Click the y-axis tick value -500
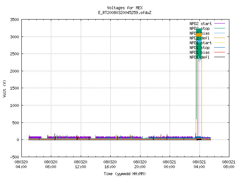Viewport: 236px width, 177px height. (15, 157)
